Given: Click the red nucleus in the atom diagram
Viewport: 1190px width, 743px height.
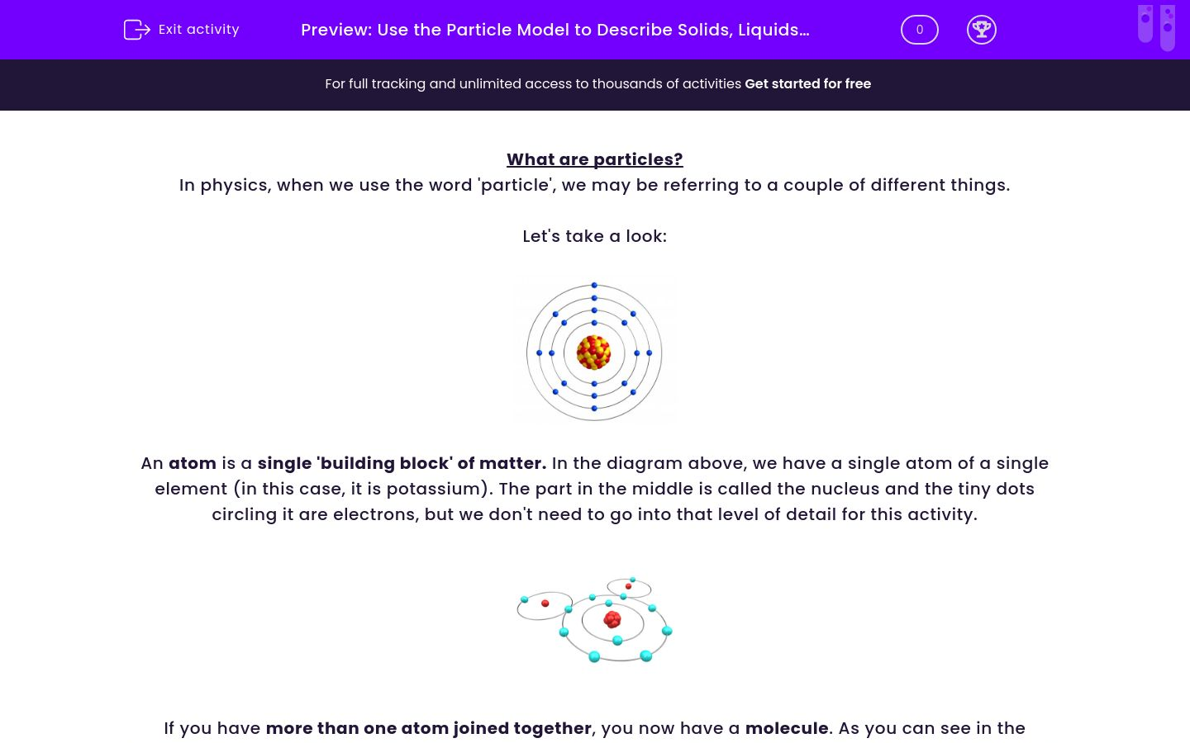Looking at the screenshot, I should [x=594, y=353].
